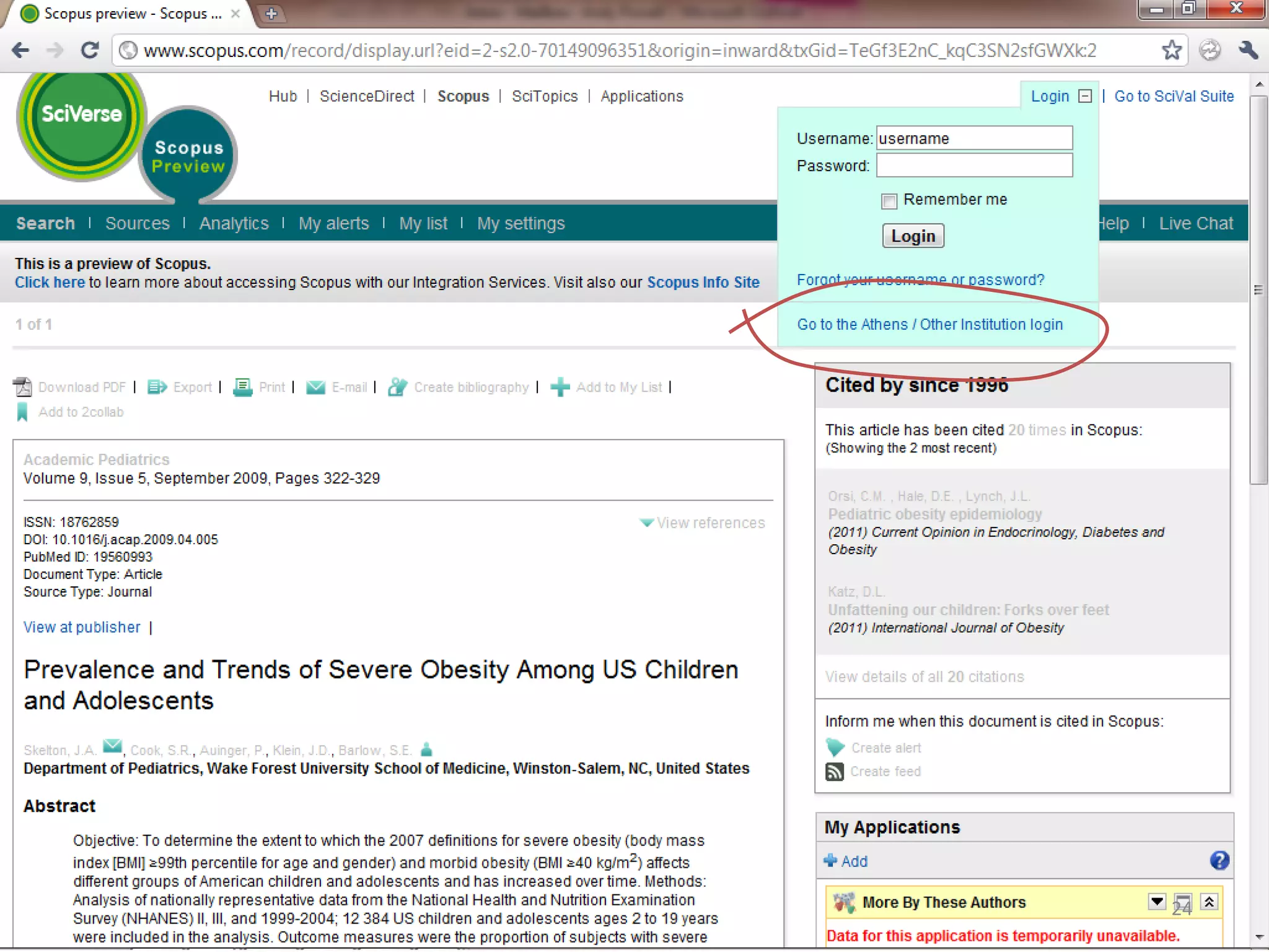Click the scrollbar down arrow
The height and width of the screenshot is (952, 1269).
(x=1258, y=937)
